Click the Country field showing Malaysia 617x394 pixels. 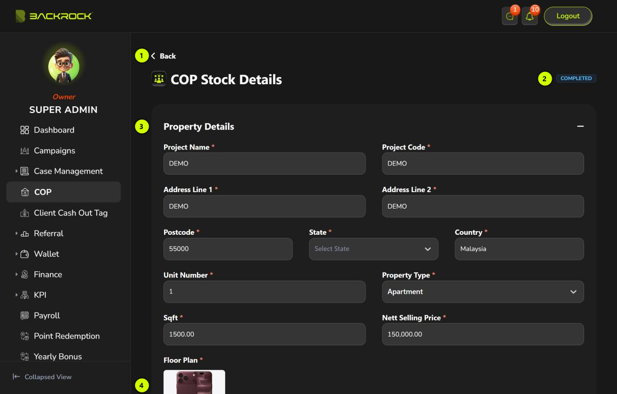tap(519, 249)
